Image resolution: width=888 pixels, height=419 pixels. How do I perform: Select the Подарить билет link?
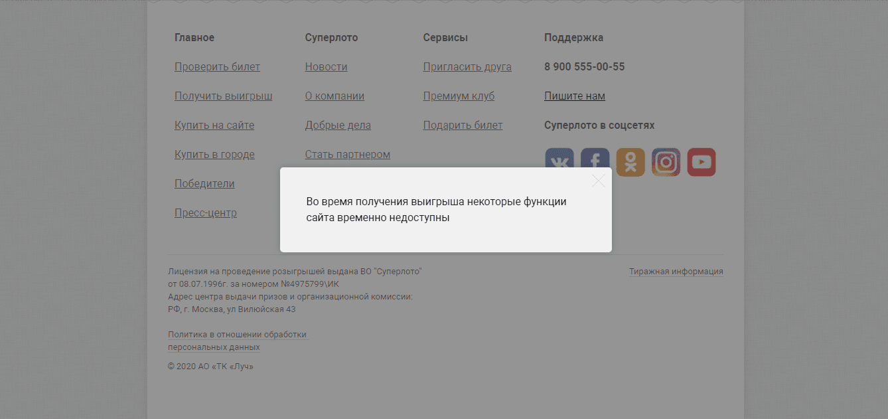pos(463,126)
